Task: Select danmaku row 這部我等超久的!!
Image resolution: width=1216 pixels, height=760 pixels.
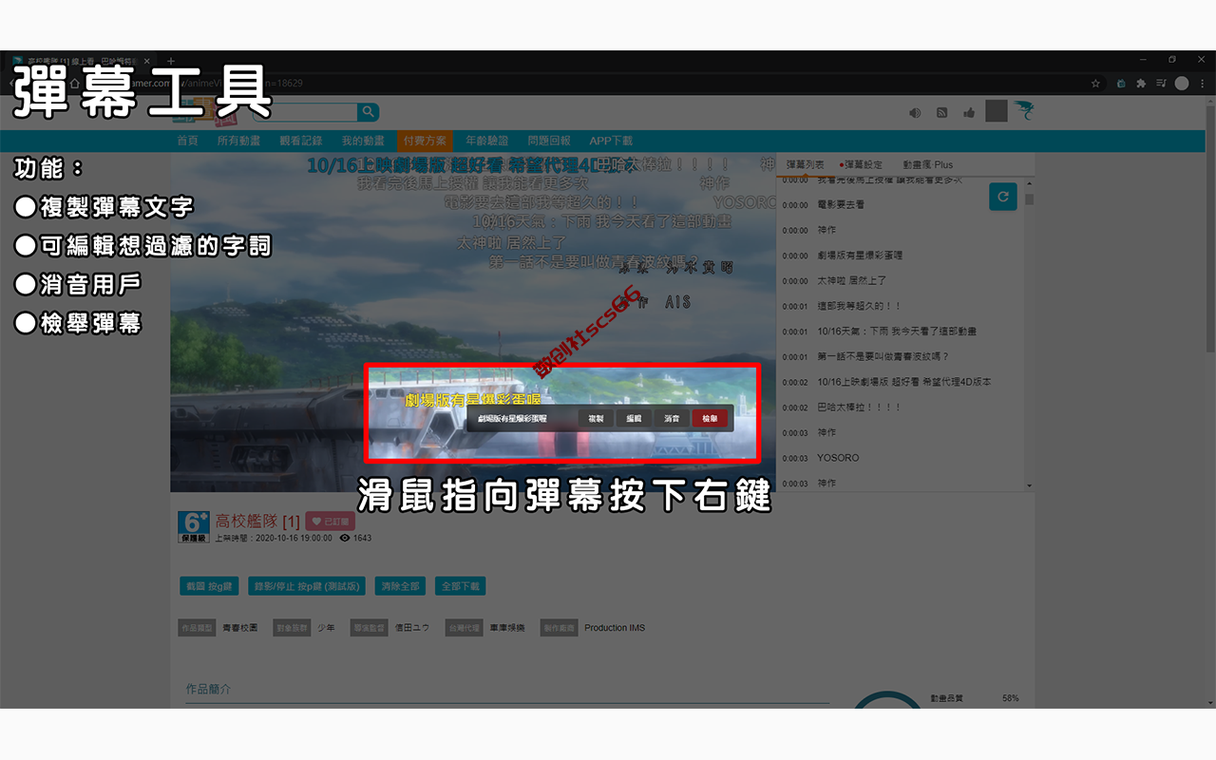Action: click(902, 306)
